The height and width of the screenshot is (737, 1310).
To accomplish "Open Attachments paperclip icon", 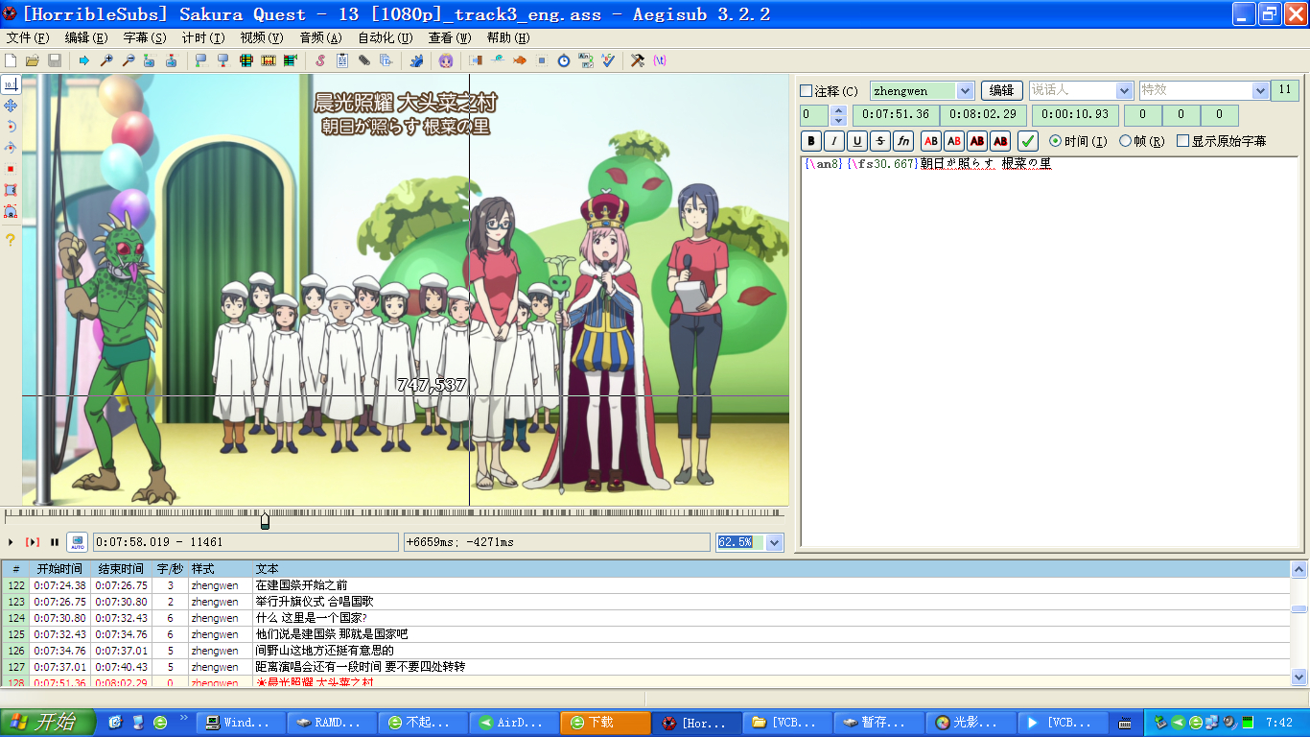I will 364,60.
